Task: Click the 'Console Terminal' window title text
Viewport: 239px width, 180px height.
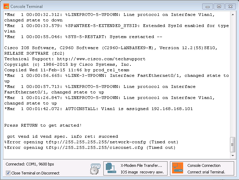Action: coord(26,7)
